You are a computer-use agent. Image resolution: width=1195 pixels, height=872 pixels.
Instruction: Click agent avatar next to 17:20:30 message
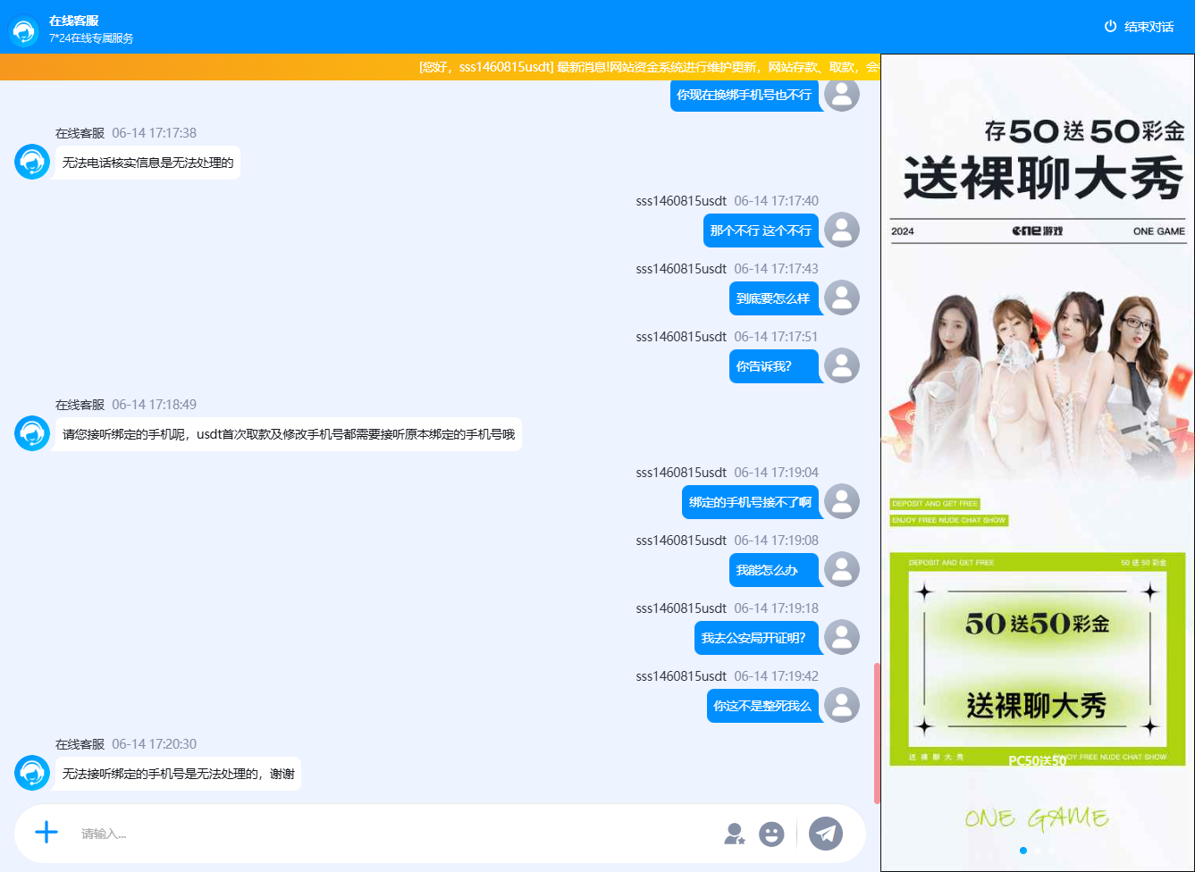(x=32, y=773)
